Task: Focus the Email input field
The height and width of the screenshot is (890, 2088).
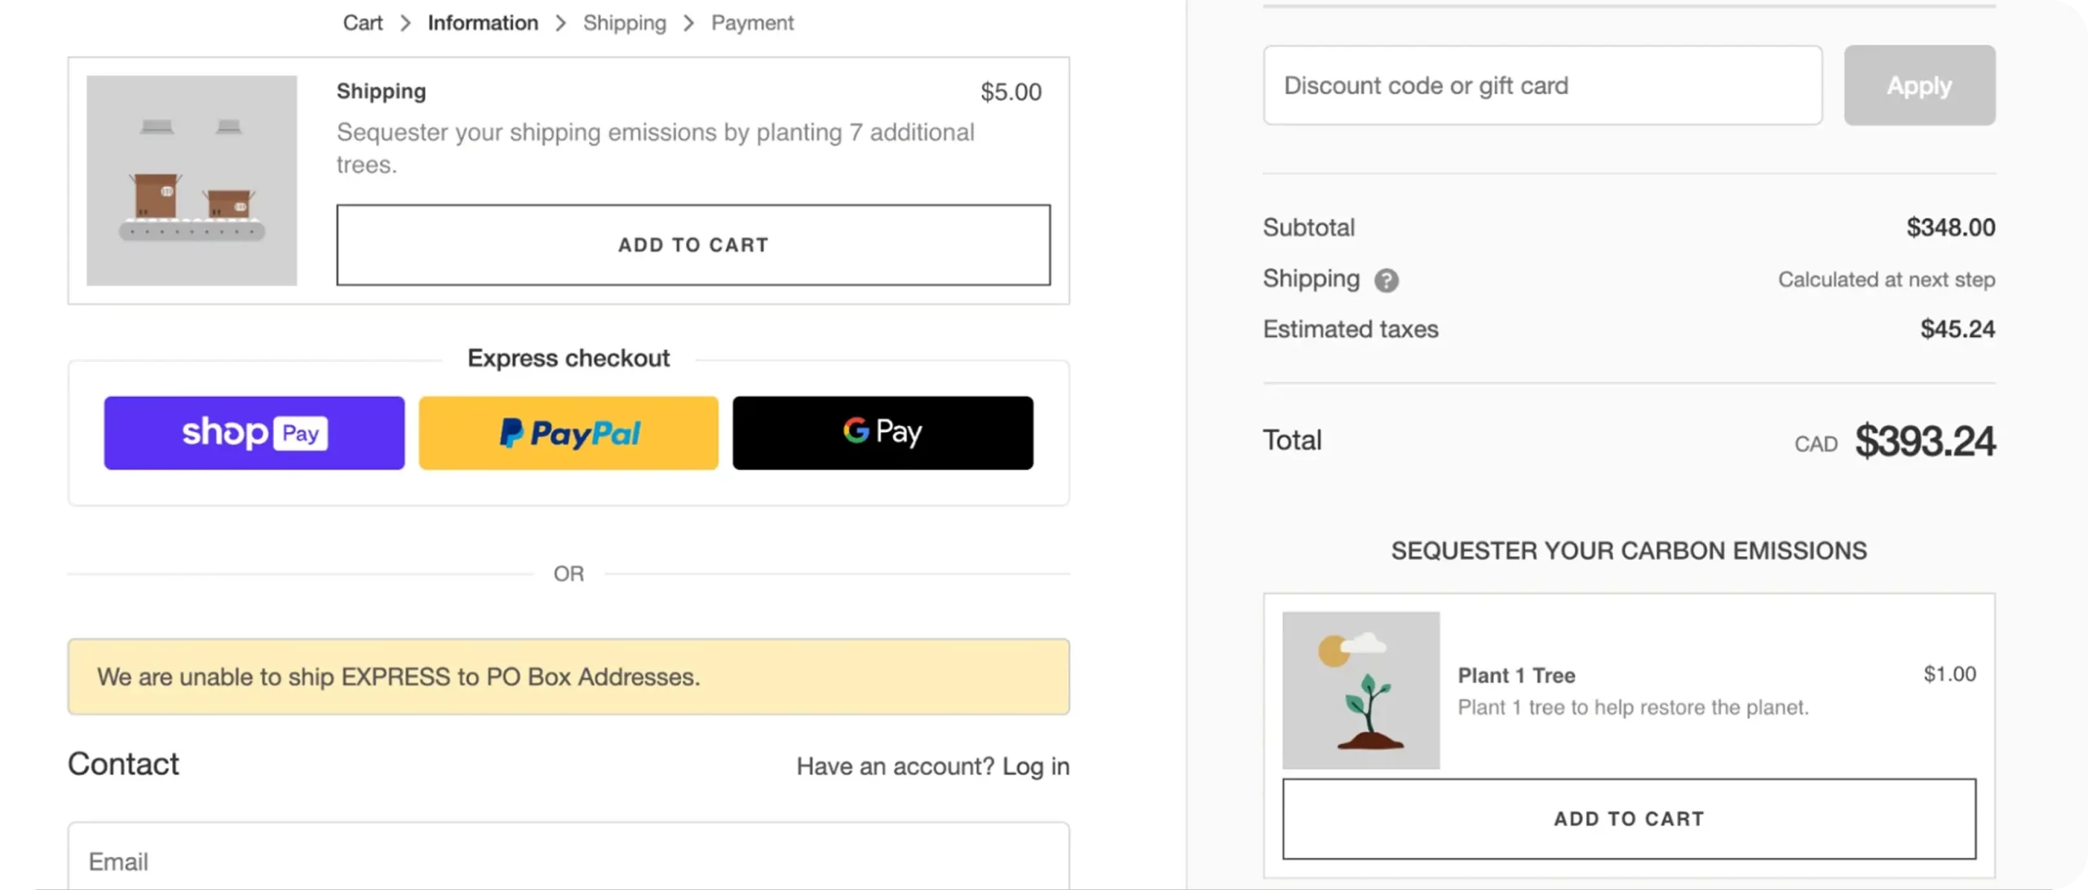Action: tap(568, 861)
